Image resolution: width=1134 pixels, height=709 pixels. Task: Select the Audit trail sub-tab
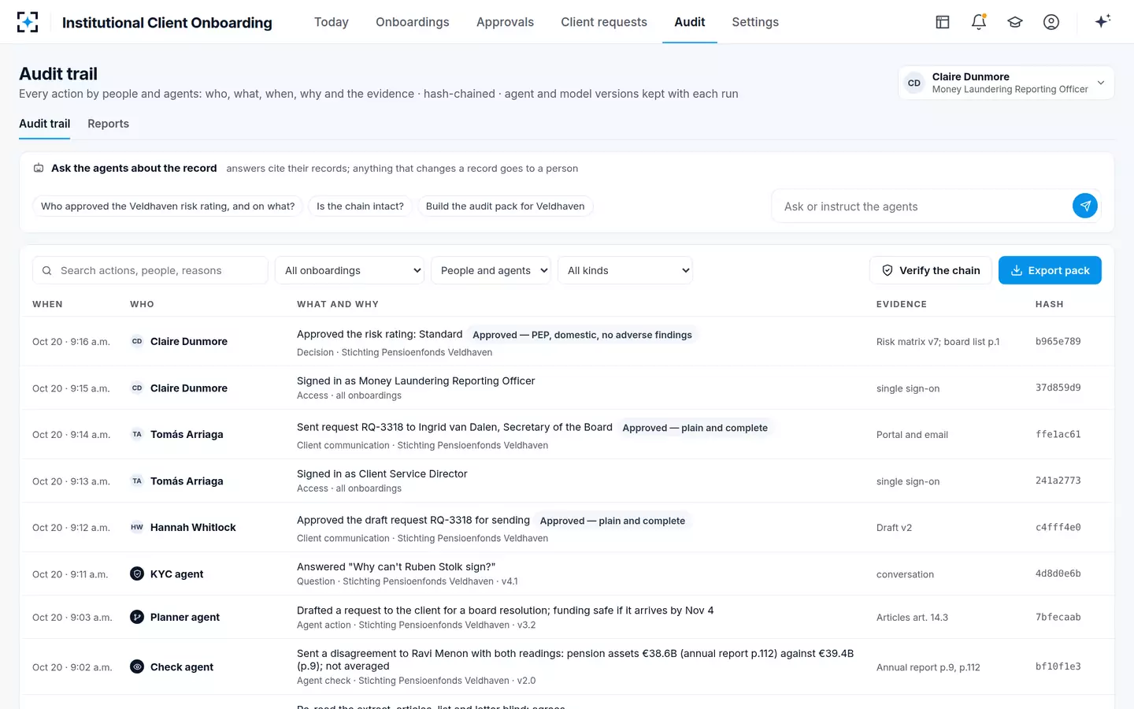pos(45,124)
